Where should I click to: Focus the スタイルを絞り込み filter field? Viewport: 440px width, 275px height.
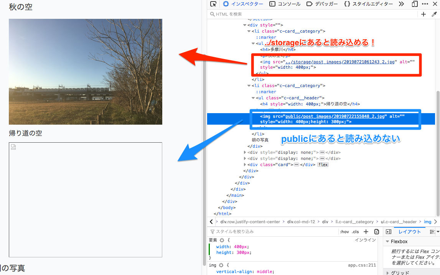click(274, 232)
